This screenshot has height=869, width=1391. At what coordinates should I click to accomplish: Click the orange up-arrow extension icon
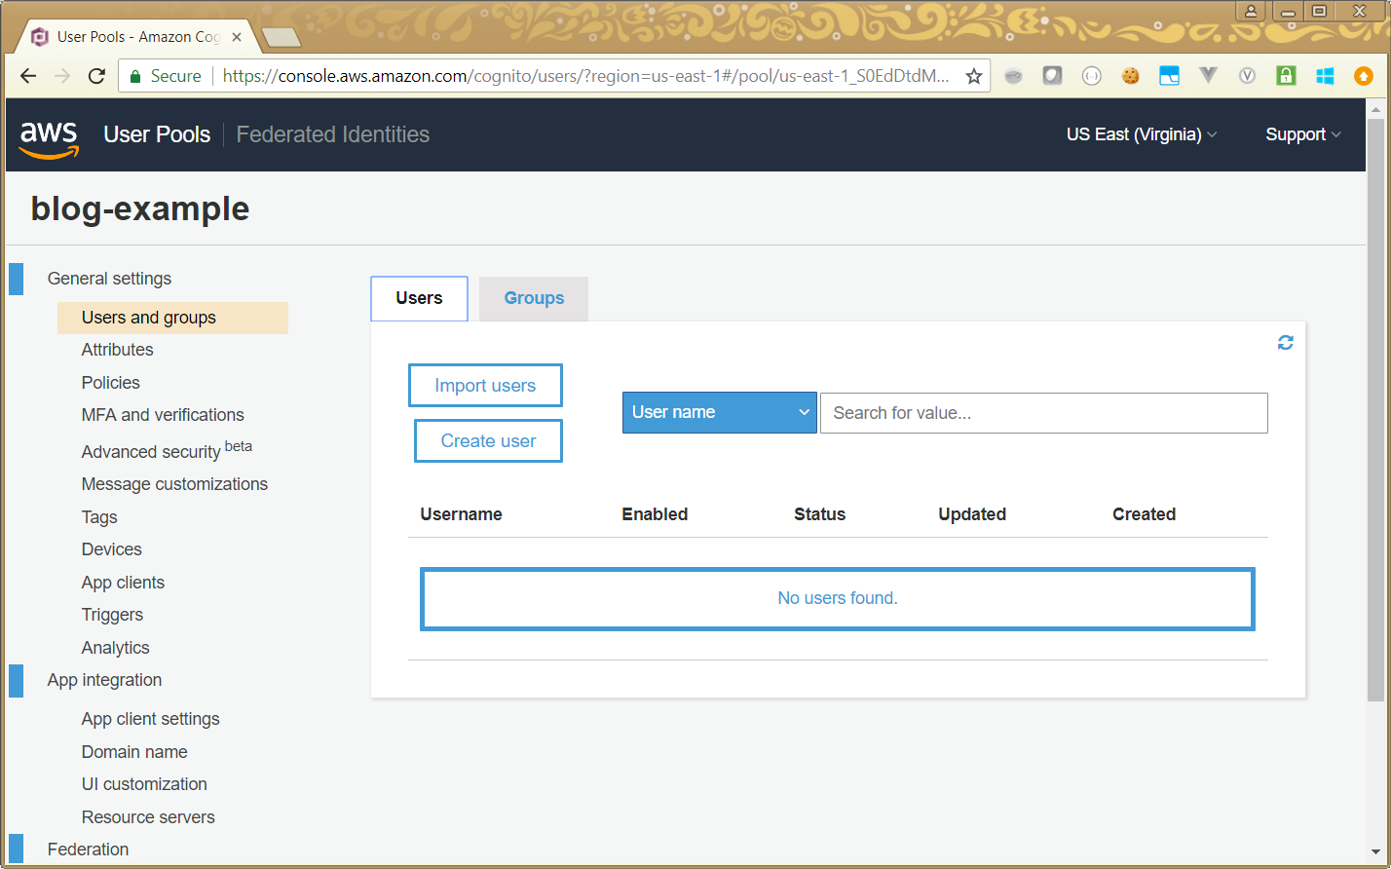point(1364,76)
